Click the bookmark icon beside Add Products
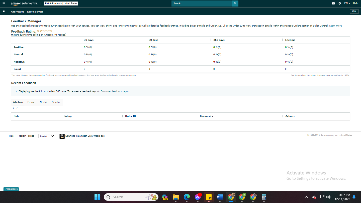 4,12
